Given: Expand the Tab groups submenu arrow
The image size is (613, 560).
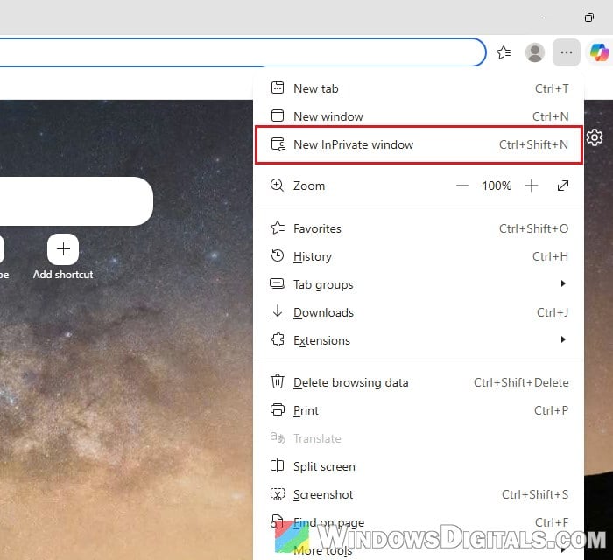Looking at the screenshot, I should point(563,283).
